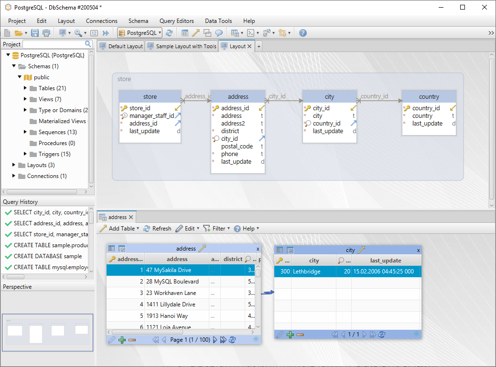This screenshot has height=367, width=496.
Task: Click the Refresh button in data browser
Action: point(157,229)
